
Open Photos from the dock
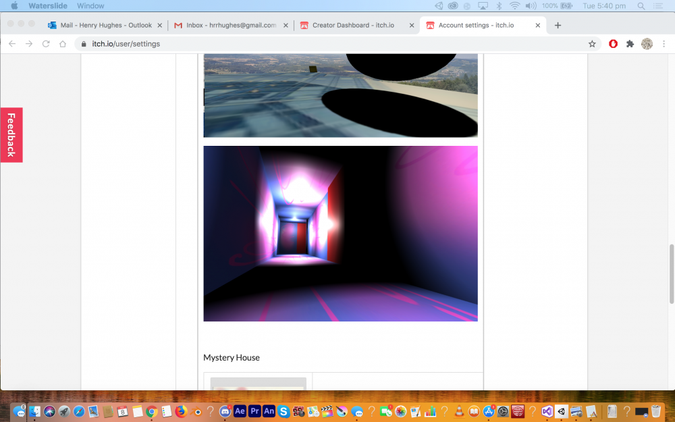[401, 411]
